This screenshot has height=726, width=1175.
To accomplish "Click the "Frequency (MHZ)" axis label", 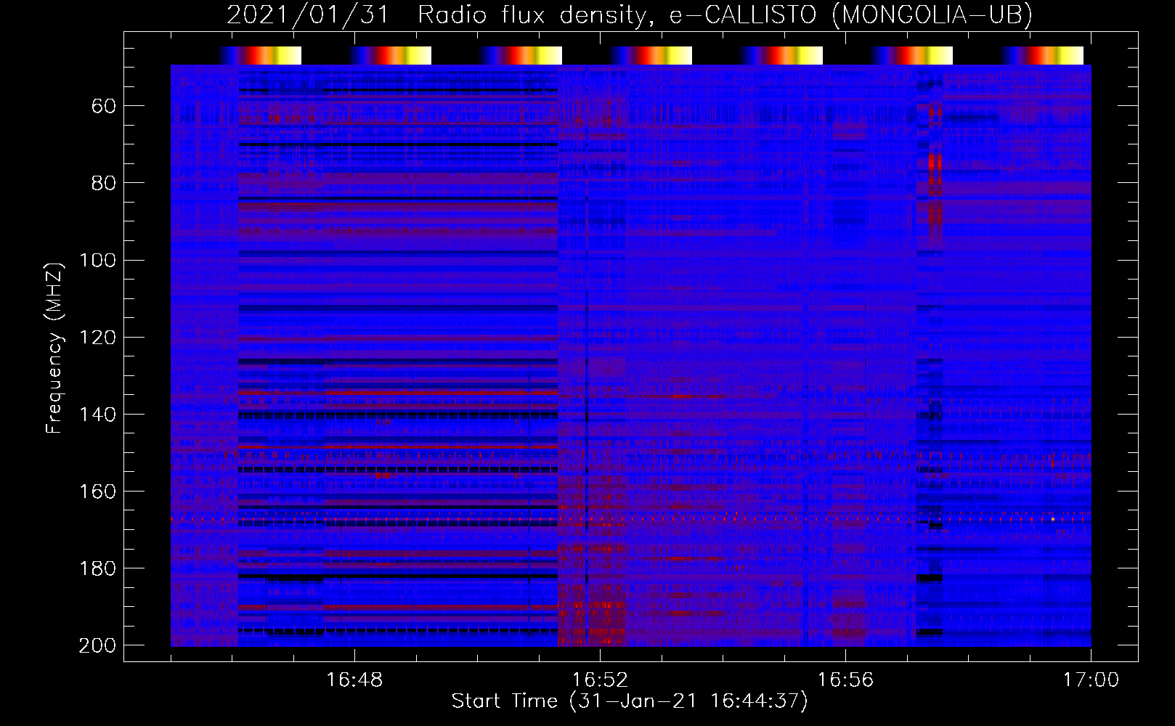I will 54,348.
